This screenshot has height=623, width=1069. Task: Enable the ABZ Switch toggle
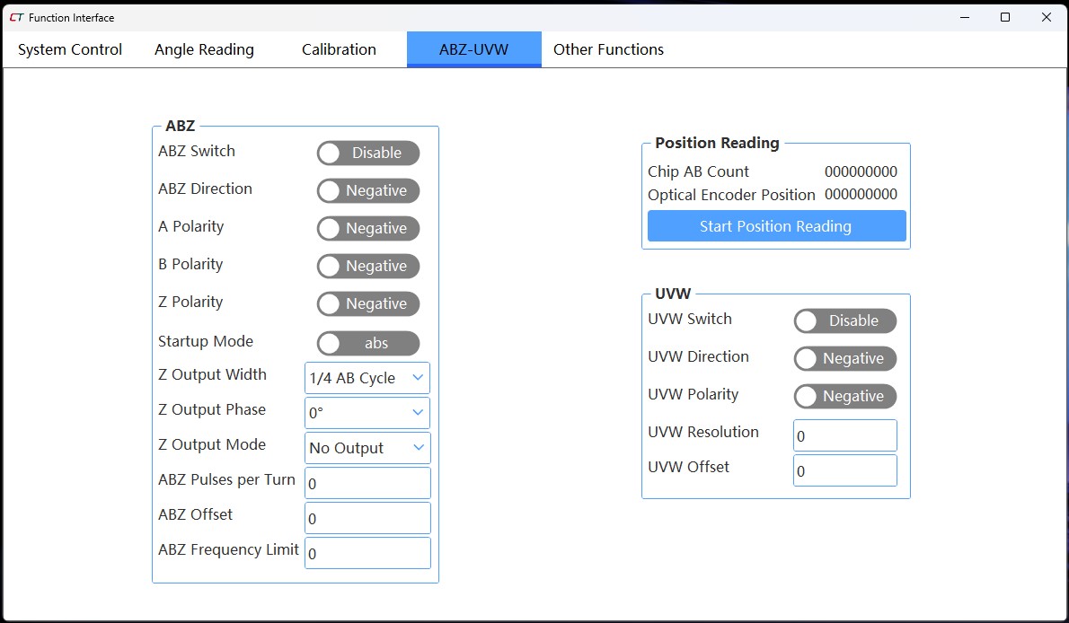367,153
